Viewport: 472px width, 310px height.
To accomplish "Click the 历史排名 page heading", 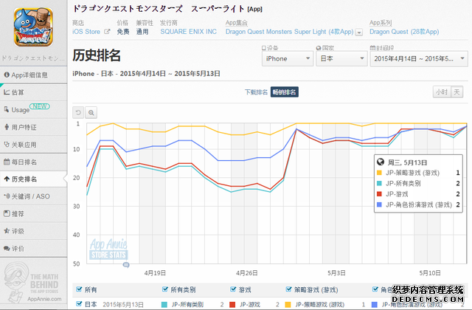I will (x=97, y=55).
